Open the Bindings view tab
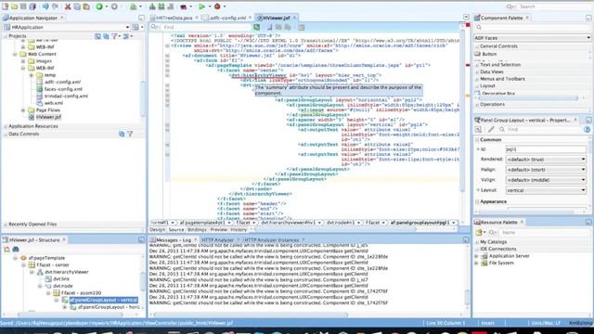The width and height of the screenshot is (594, 334). pyautogui.click(x=197, y=230)
